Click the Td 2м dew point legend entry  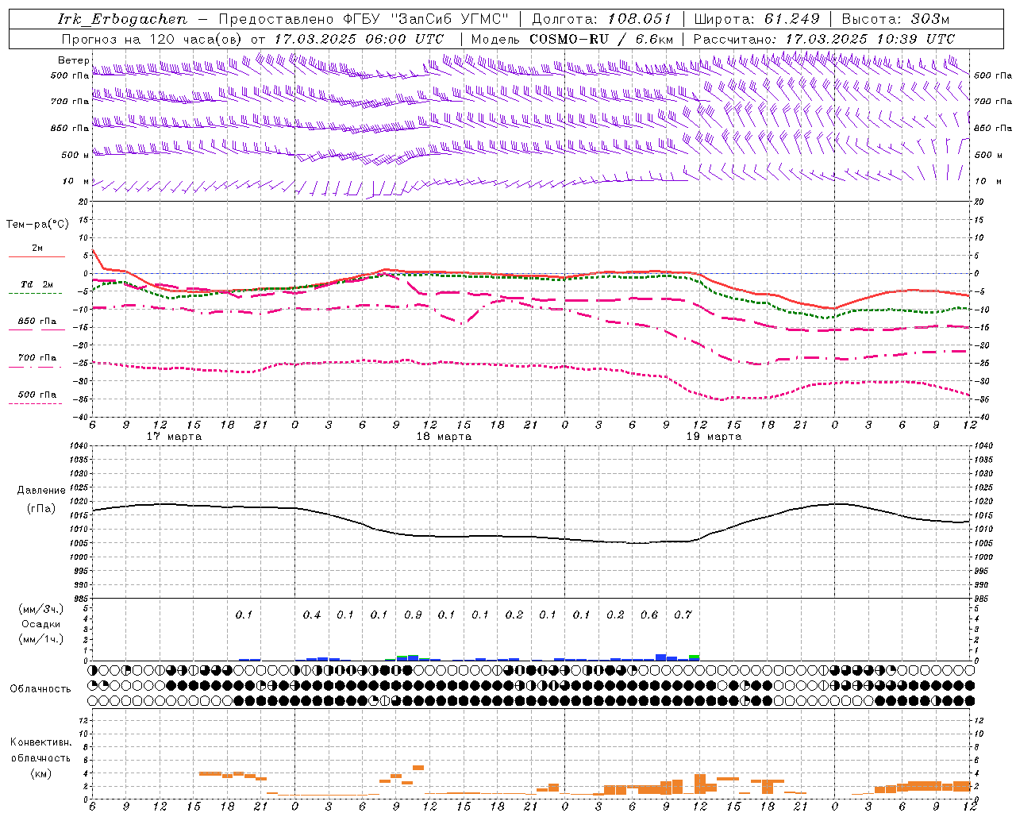coord(37,284)
